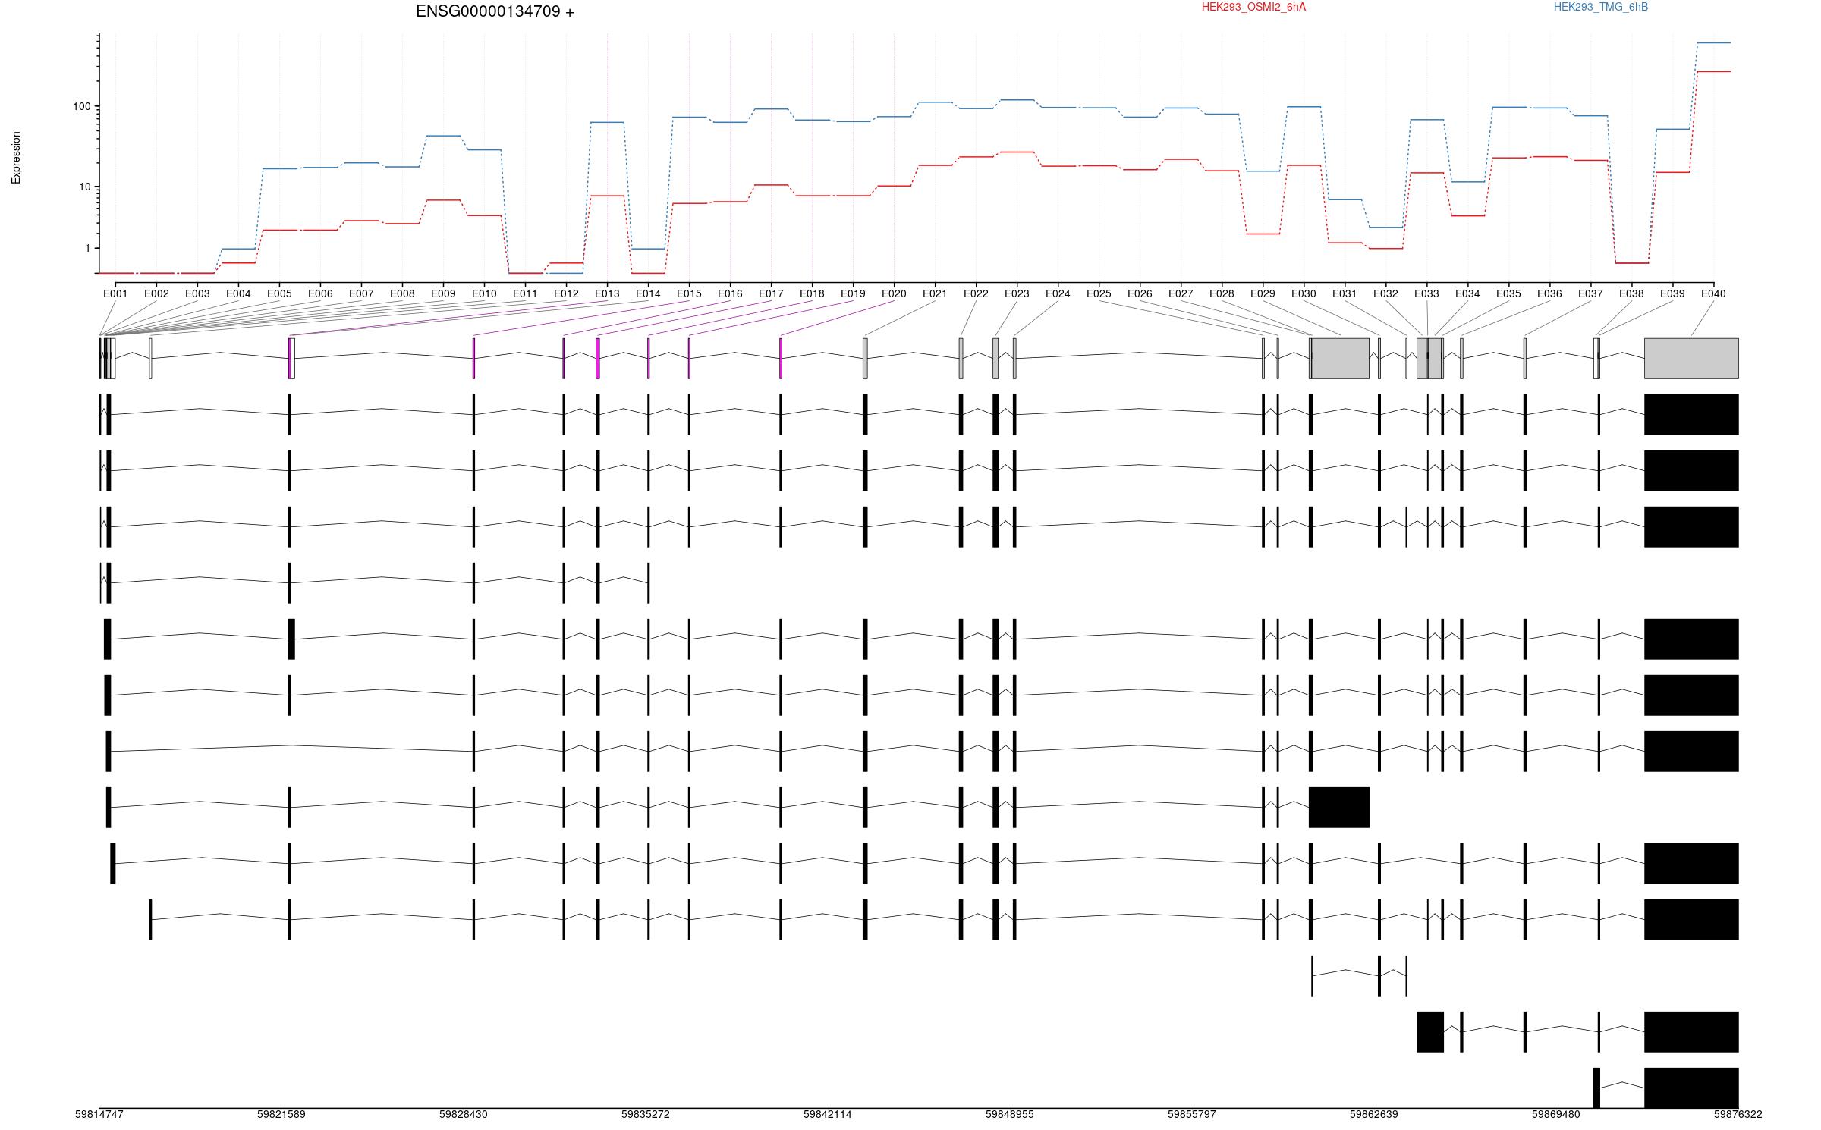Screen dimensions: 1821x1130
Task: Click exon label E032
Action: coord(1385,293)
